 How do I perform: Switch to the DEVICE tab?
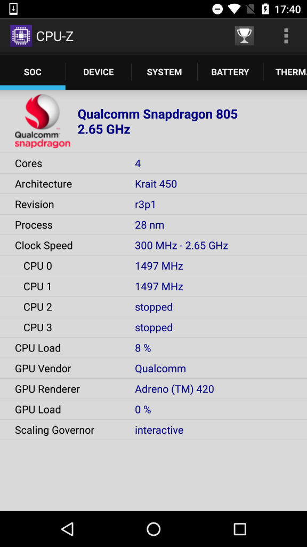[x=99, y=72]
